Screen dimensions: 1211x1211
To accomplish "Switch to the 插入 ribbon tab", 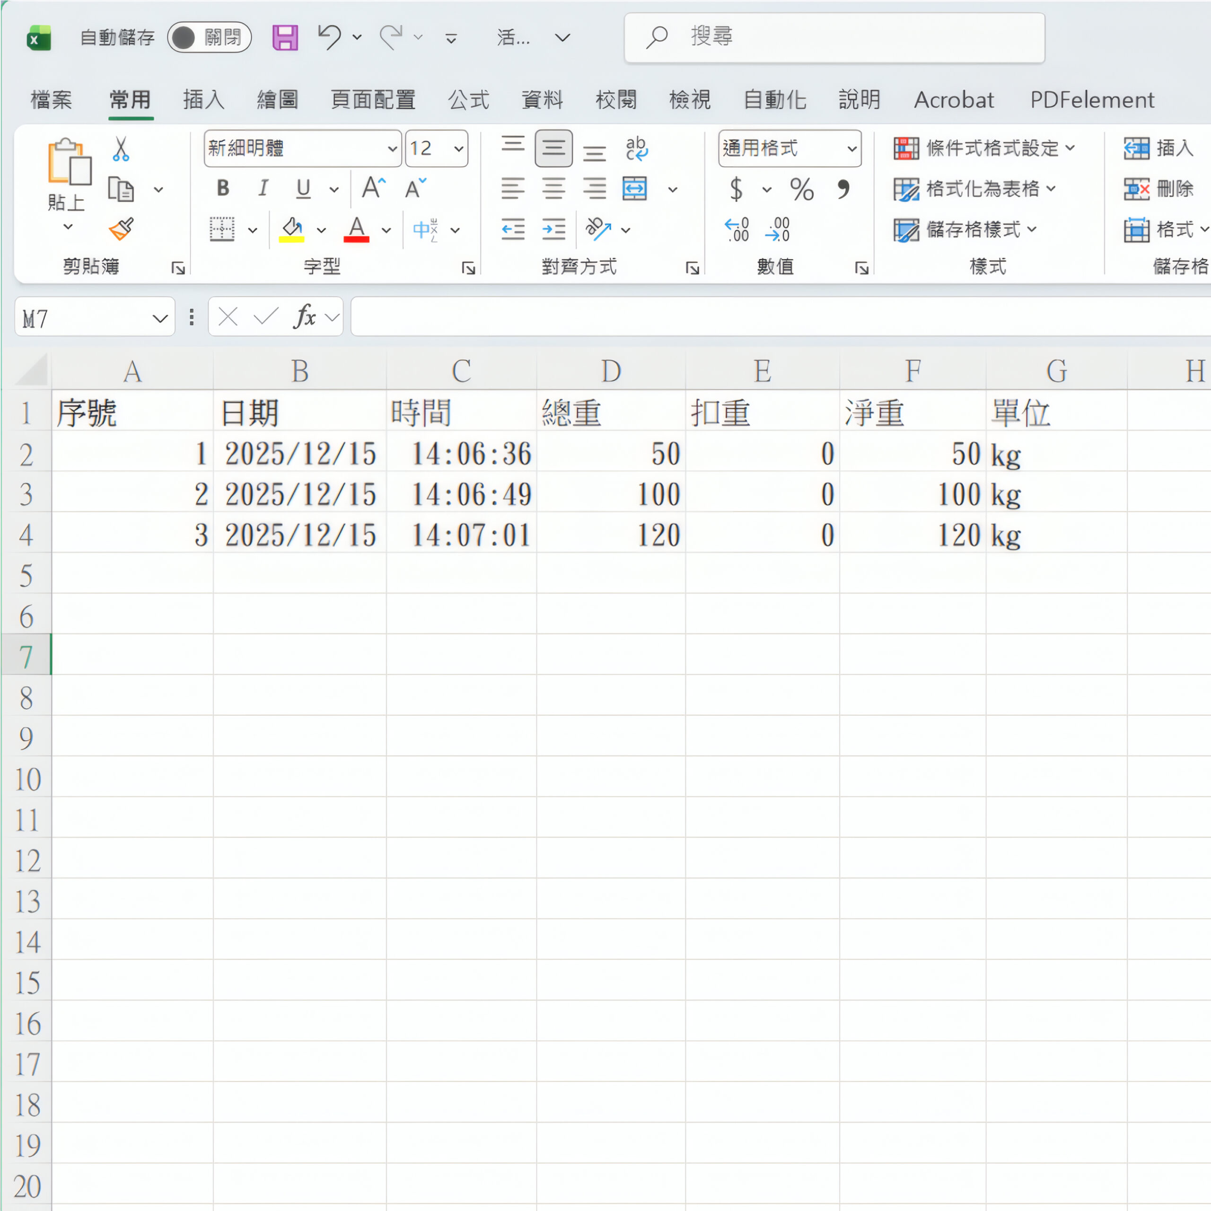I will pyautogui.click(x=203, y=100).
